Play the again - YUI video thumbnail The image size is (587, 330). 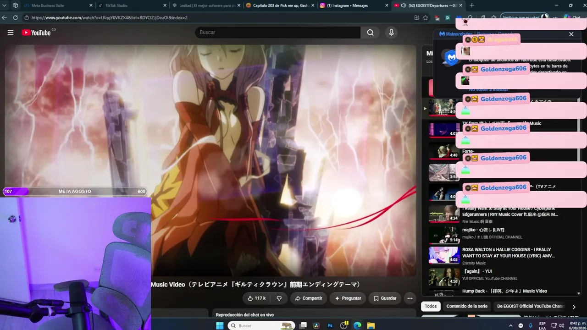click(x=444, y=277)
